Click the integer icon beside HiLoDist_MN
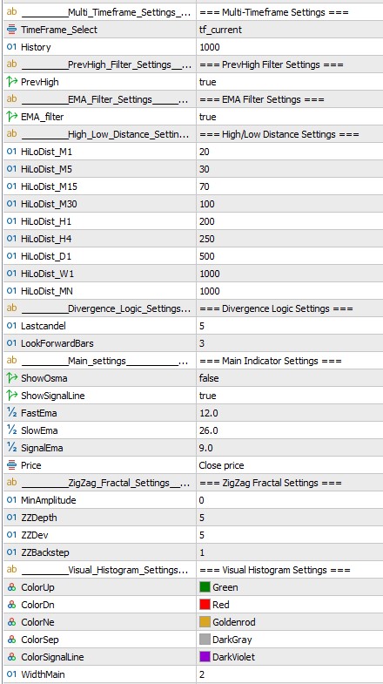The height and width of the screenshot is (684, 383). pyautogui.click(x=12, y=291)
